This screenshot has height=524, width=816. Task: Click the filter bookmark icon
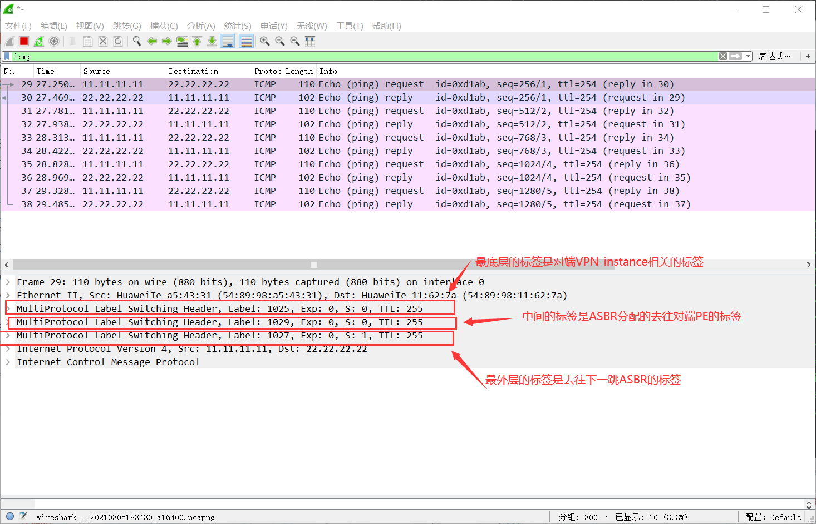[x=7, y=56]
